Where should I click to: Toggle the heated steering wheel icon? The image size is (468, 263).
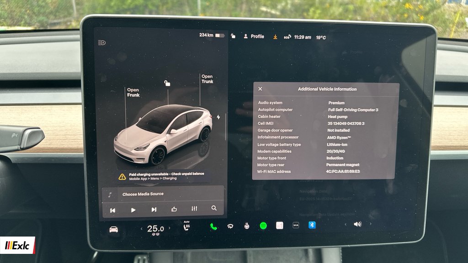pyautogui.click(x=246, y=226)
